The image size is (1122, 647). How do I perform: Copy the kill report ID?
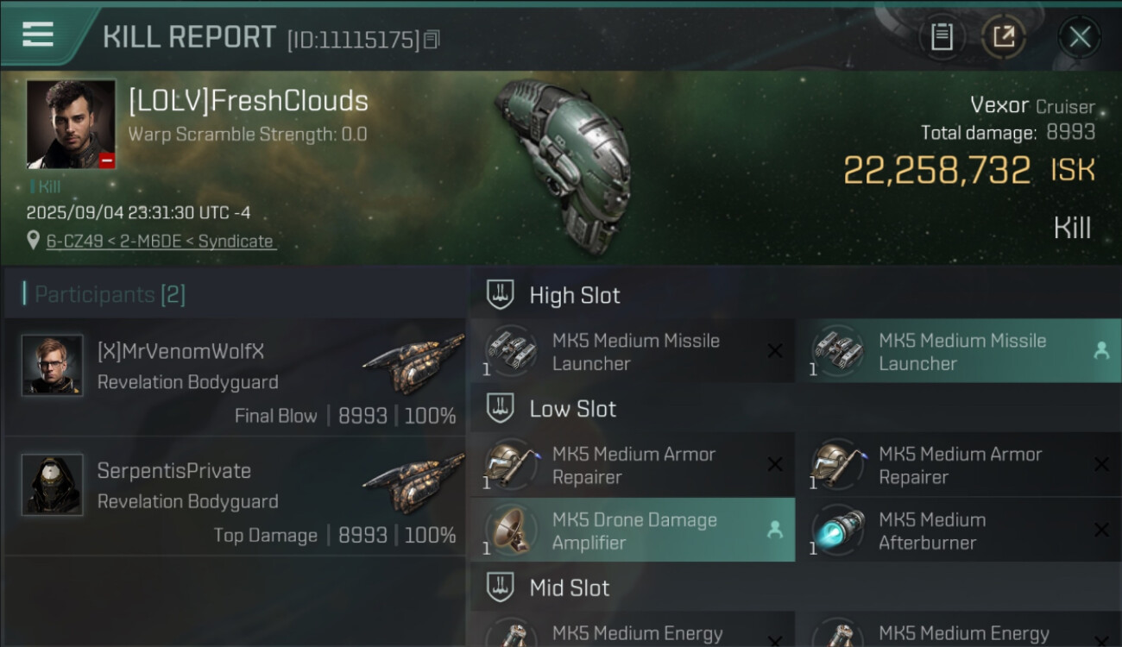pos(432,40)
